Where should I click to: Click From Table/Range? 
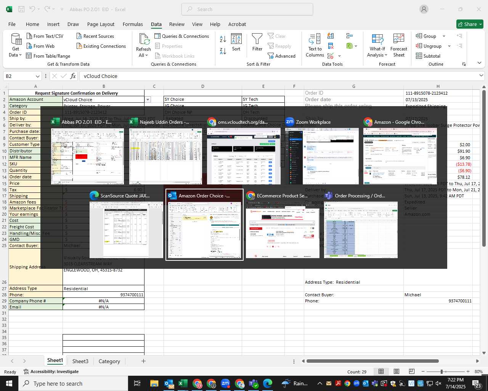[48, 56]
